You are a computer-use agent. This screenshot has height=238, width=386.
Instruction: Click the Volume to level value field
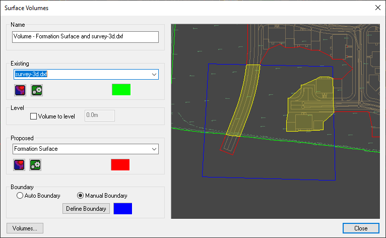(100, 116)
